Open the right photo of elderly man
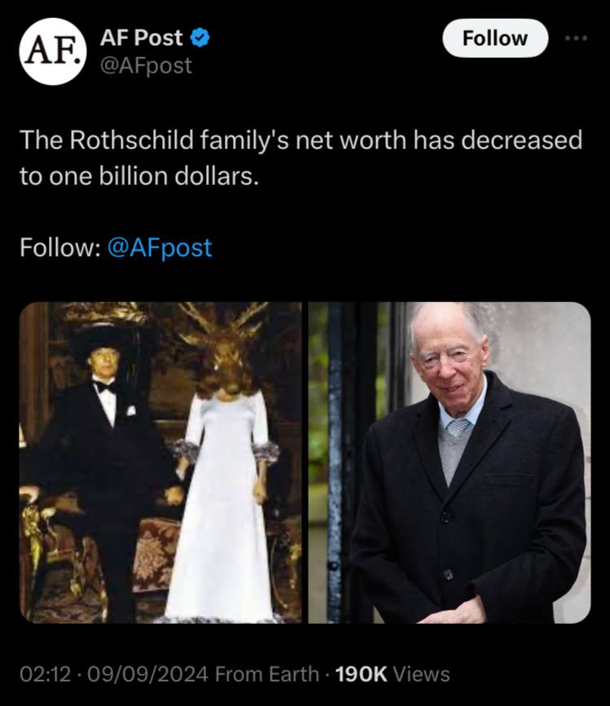The height and width of the screenshot is (706, 610). 450,463
